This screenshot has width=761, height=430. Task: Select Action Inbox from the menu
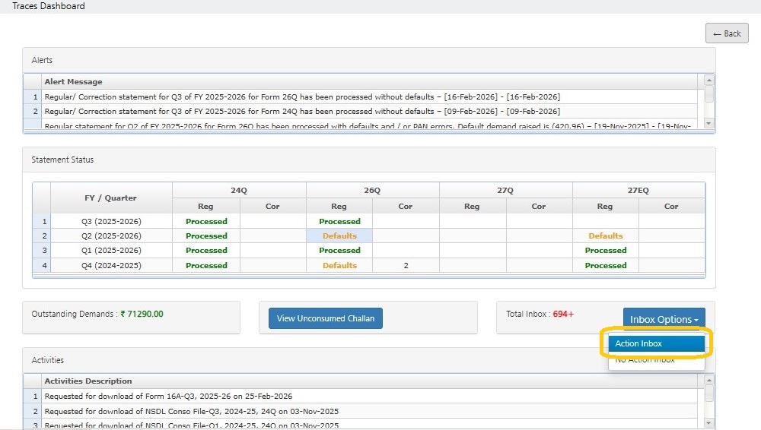click(x=639, y=344)
